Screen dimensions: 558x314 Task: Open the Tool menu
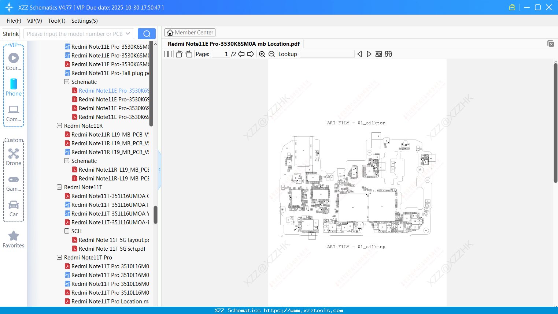point(56,21)
